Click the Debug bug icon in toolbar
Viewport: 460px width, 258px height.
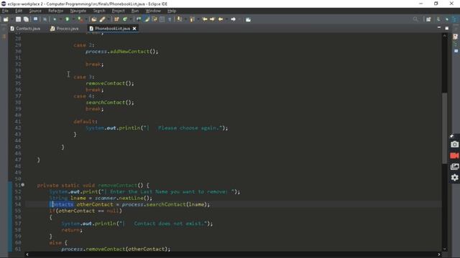point(55,19)
